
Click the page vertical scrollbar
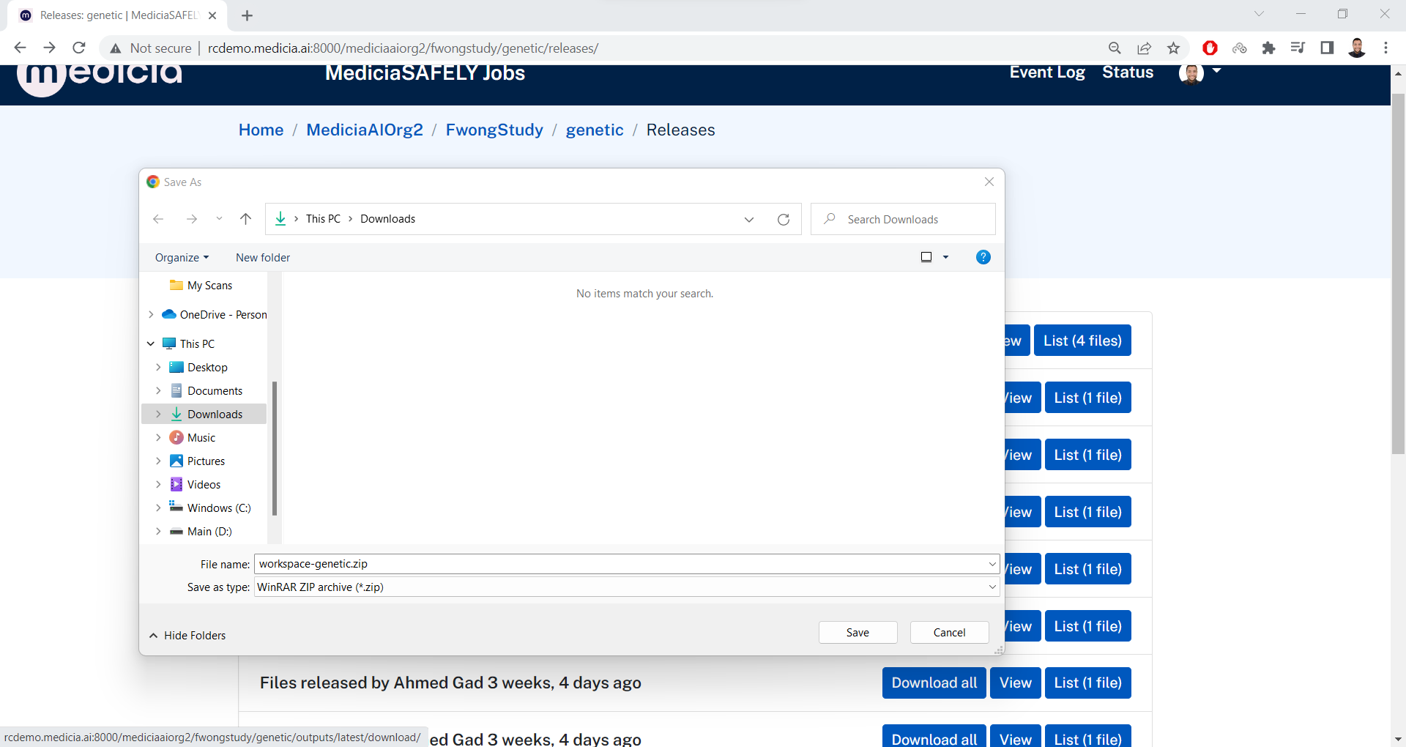click(x=1398, y=274)
